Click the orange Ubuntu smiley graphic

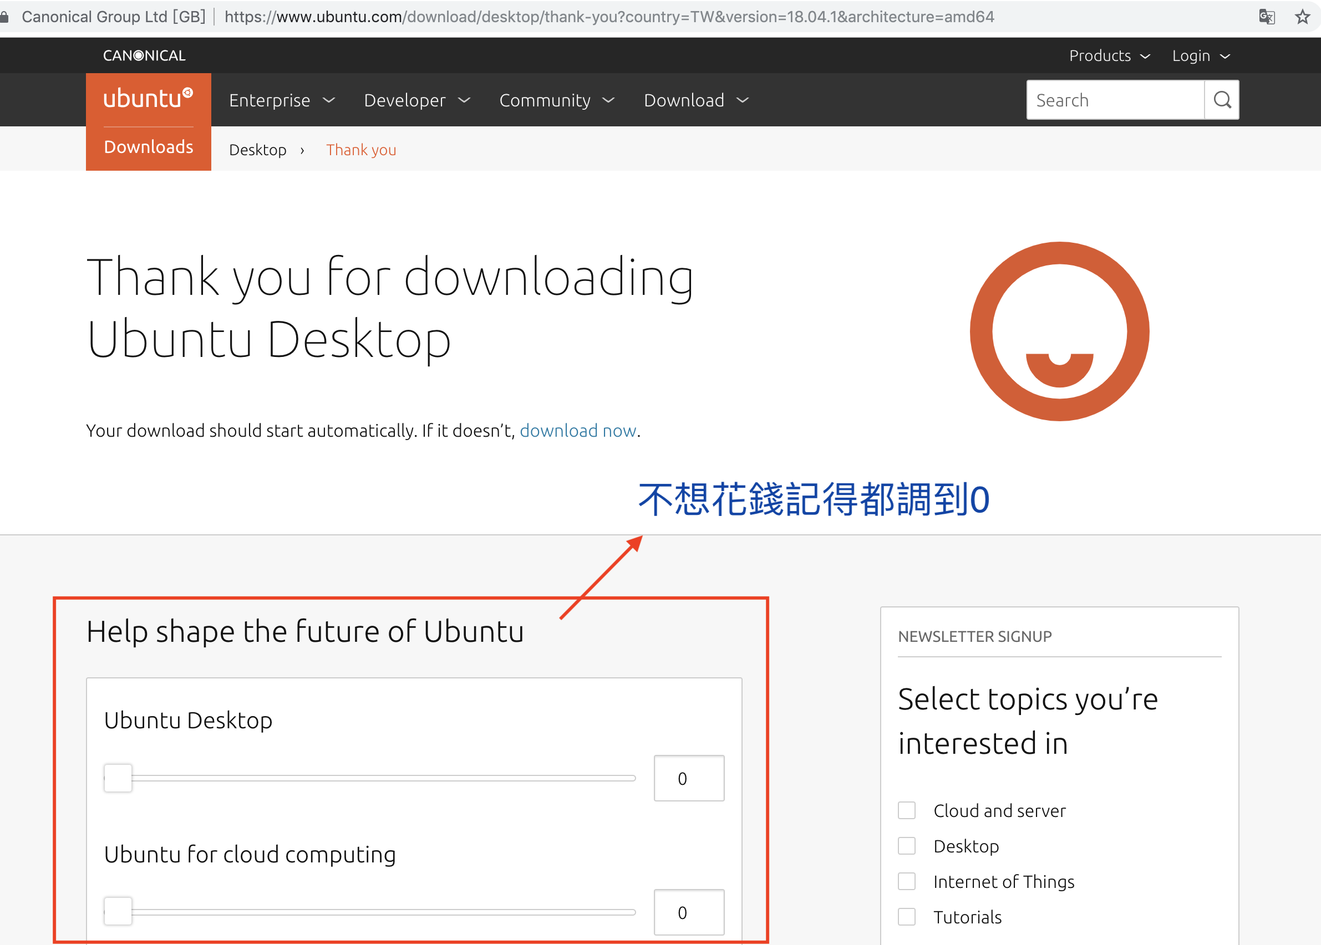[1059, 331]
